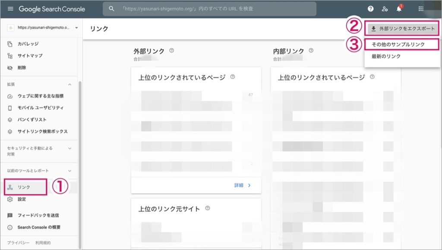Click フィードバックを送信

tap(38, 215)
